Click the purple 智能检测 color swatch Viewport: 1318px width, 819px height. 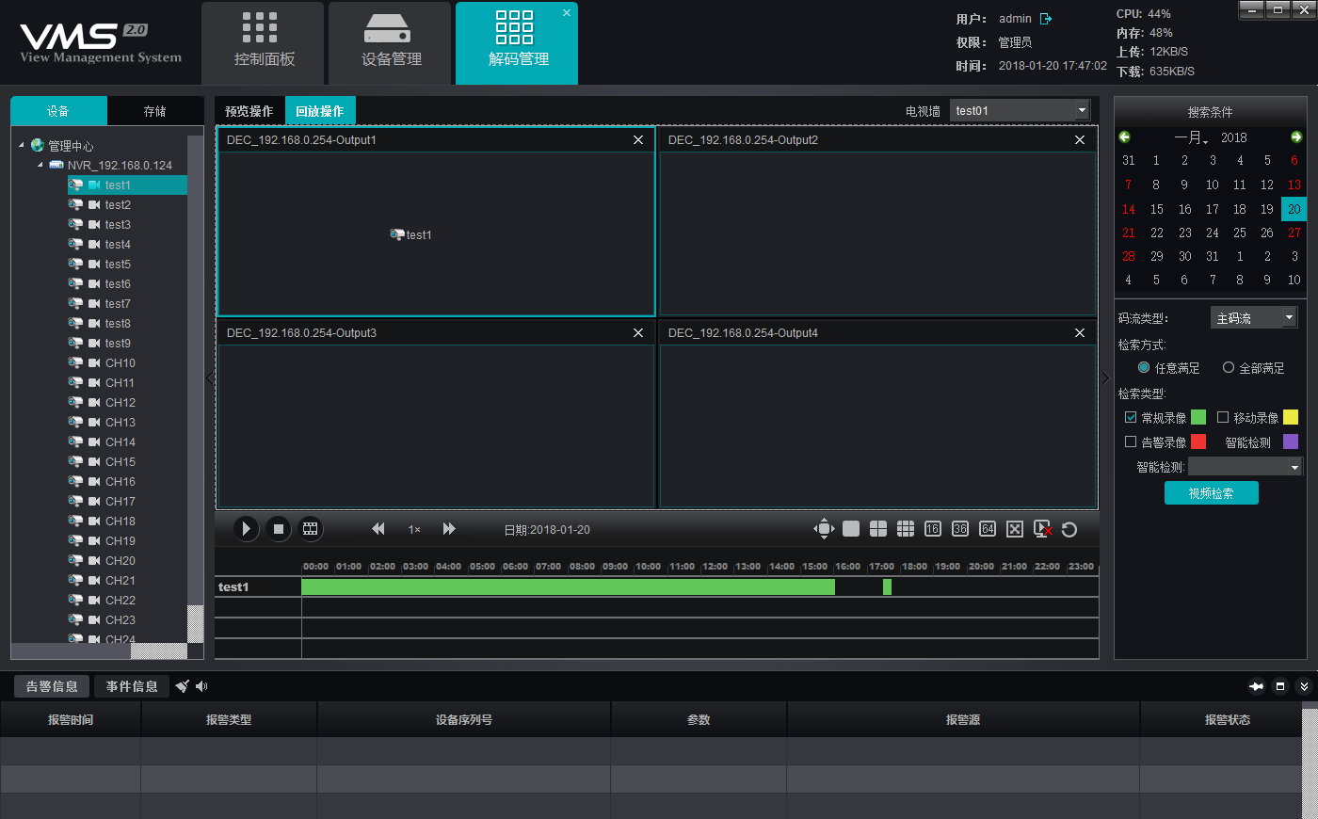click(1291, 442)
